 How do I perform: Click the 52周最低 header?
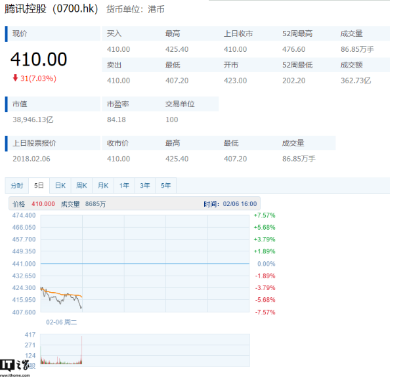pyautogui.click(x=297, y=65)
